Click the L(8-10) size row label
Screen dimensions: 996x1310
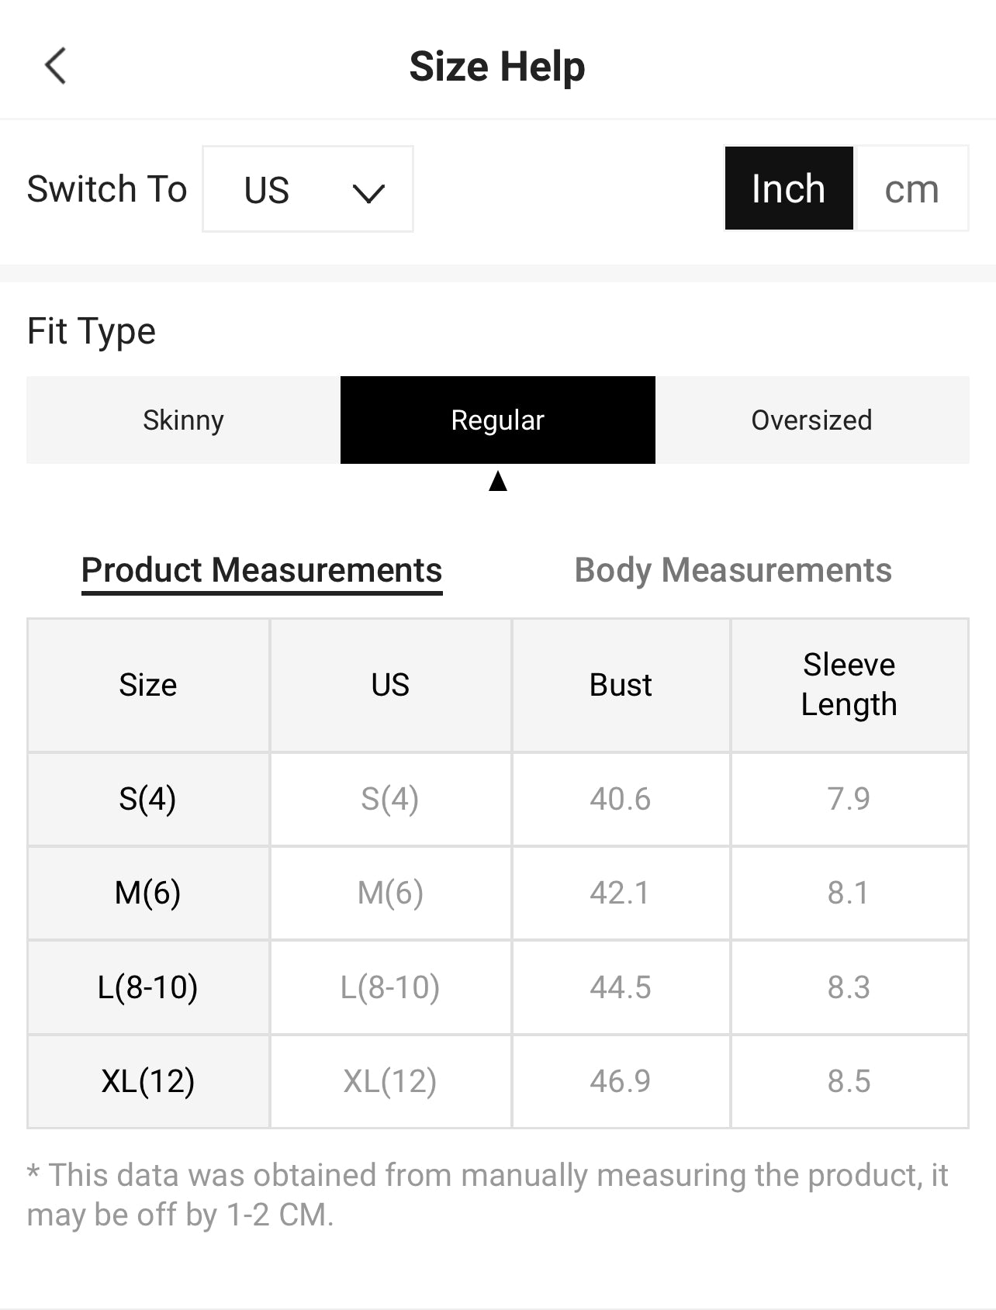[147, 987]
